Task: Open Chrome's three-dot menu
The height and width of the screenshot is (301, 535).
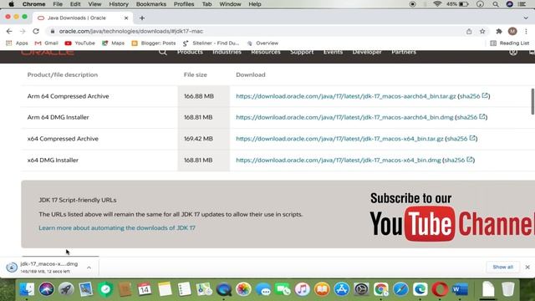Action: (x=526, y=31)
